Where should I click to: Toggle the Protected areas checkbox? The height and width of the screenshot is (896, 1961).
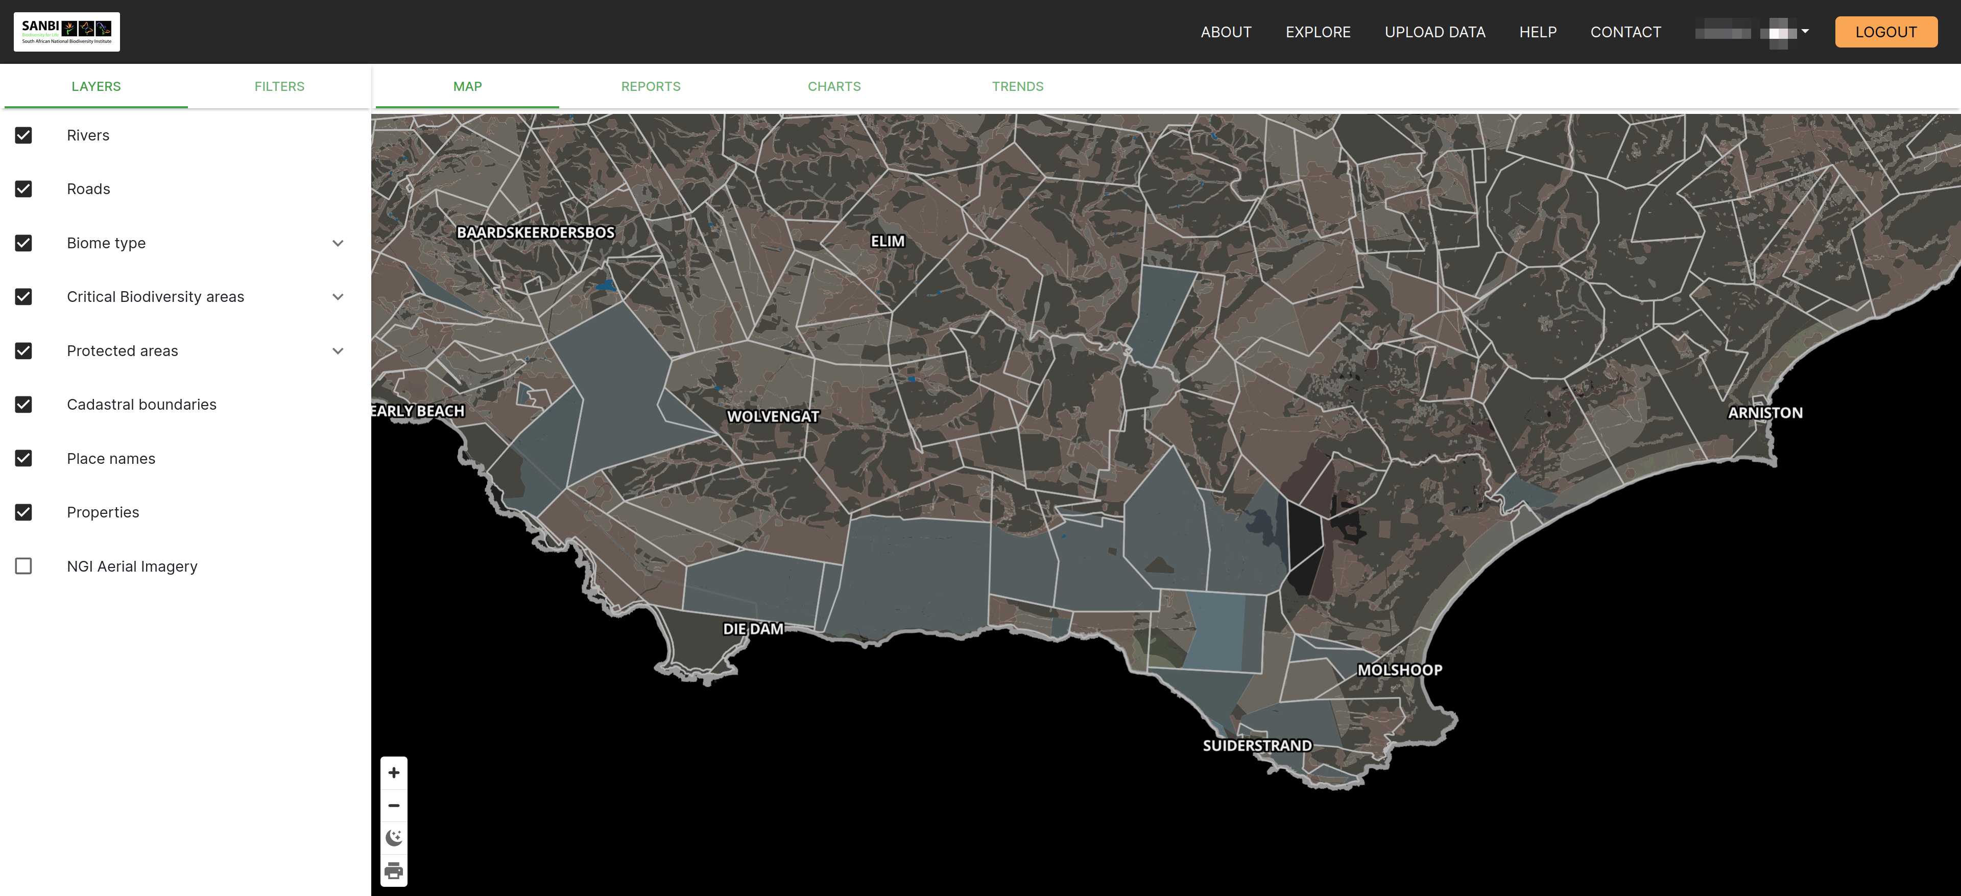click(x=23, y=351)
